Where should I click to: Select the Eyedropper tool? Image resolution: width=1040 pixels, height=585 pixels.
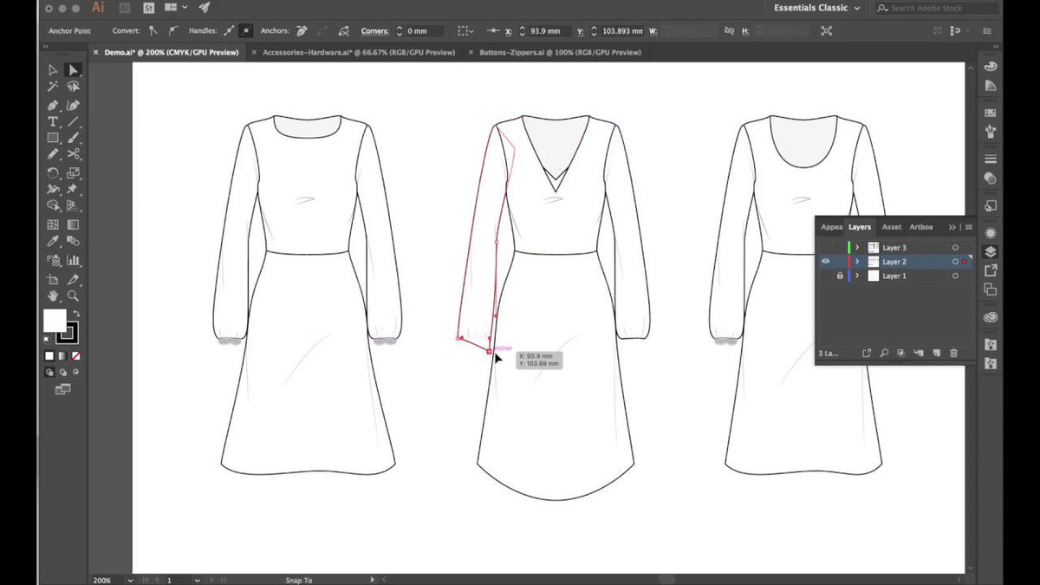pos(53,242)
